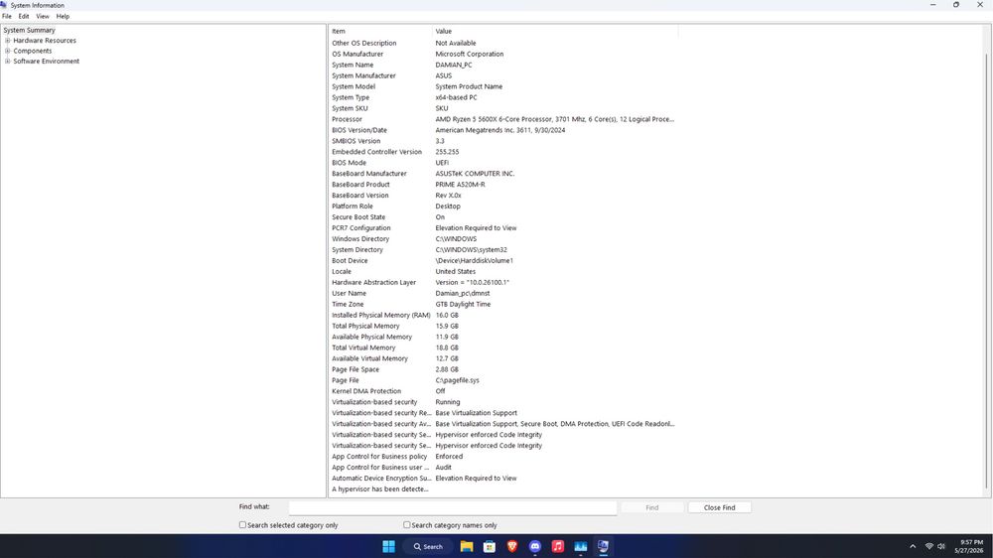The width and height of the screenshot is (993, 558).
Task: Expand the Components tree node
Action: (x=8, y=51)
